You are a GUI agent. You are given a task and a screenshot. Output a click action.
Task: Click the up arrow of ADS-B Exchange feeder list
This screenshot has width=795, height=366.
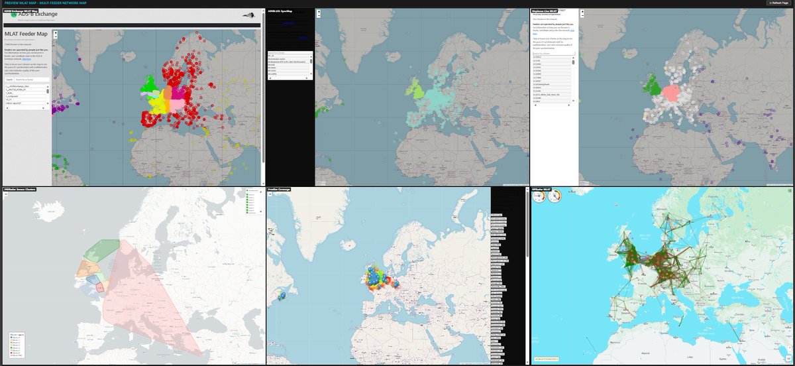pos(48,86)
